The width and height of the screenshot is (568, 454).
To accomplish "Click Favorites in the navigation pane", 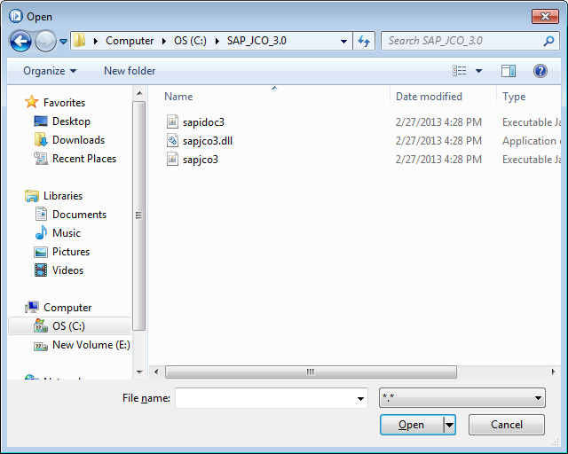I will (64, 103).
